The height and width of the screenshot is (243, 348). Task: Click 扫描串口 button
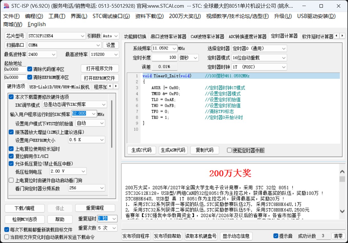(x=15, y=45)
